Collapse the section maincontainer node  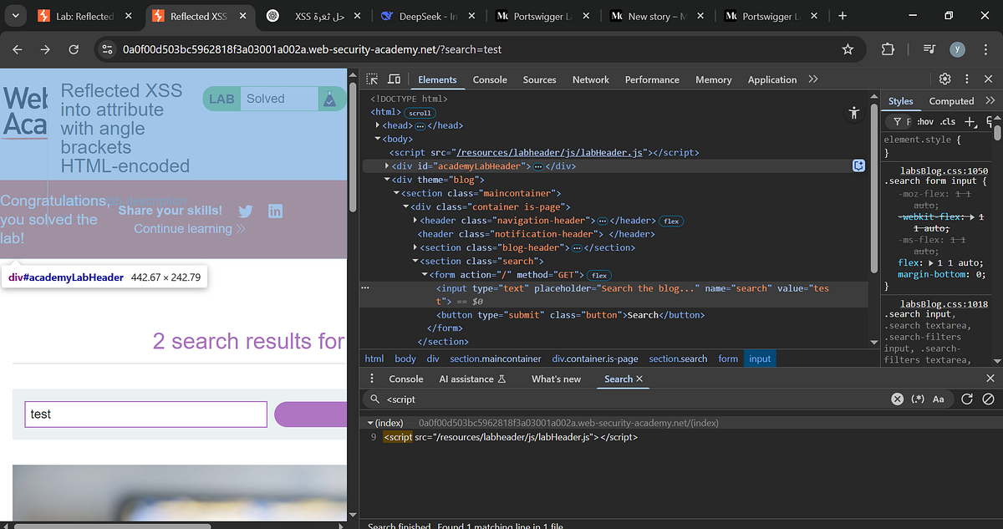tap(396, 193)
